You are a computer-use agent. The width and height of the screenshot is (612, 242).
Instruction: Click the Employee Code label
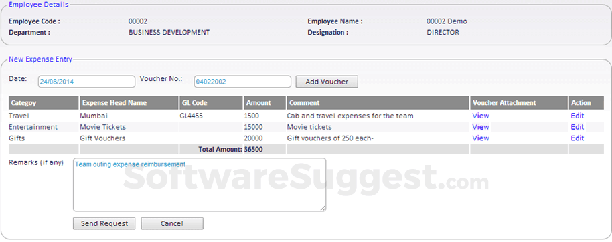click(x=34, y=21)
